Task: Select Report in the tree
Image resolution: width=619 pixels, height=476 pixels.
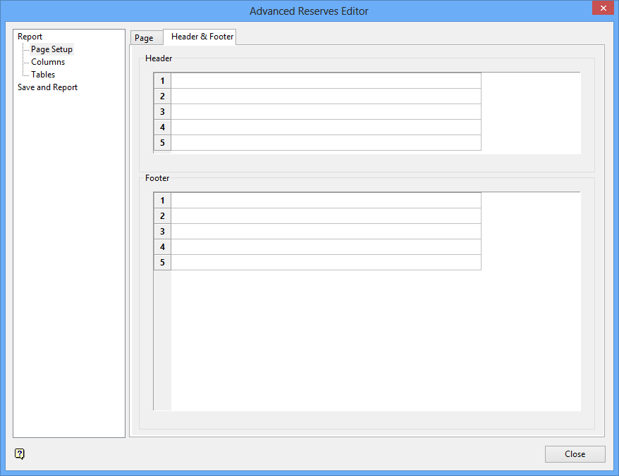Action: click(x=30, y=37)
